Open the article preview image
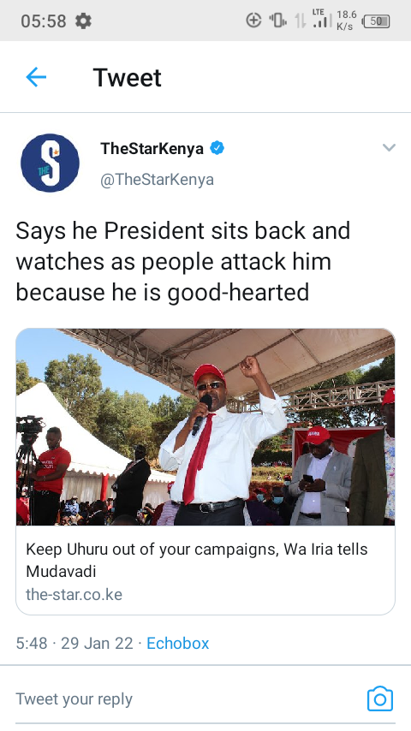411x731 pixels. pyautogui.click(x=205, y=427)
